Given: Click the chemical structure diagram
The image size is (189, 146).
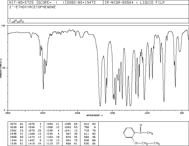Looking at the screenshot, I should pyautogui.click(x=141, y=134).
